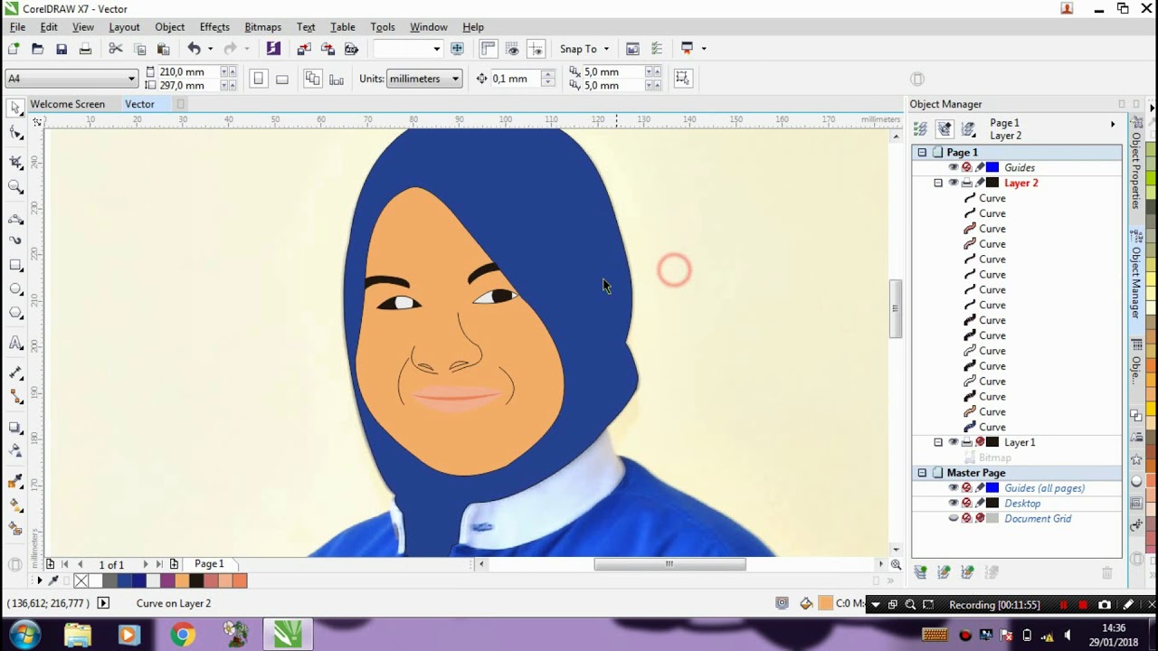Click the Import icon in toolbar

304,49
